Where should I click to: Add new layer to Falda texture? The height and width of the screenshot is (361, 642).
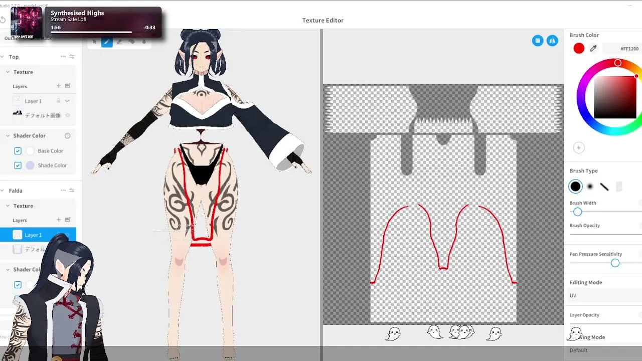[x=59, y=220]
